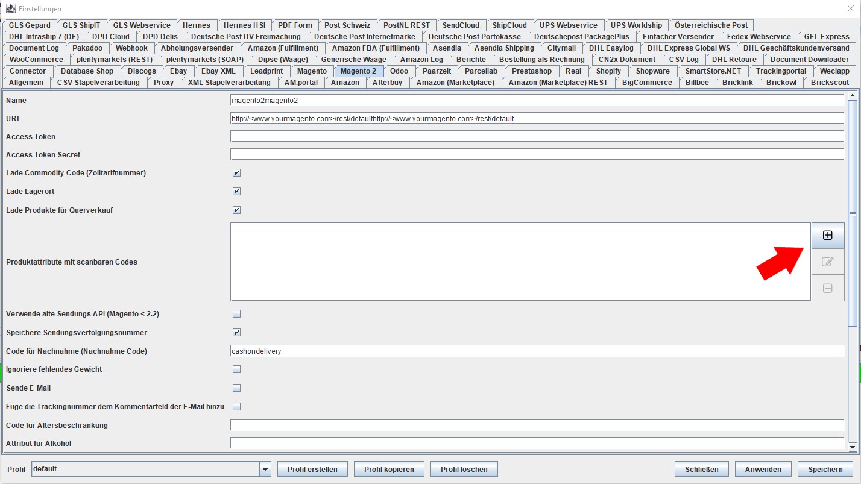Switch to the GLS Gepard tab
861x484 pixels.
(x=30, y=25)
